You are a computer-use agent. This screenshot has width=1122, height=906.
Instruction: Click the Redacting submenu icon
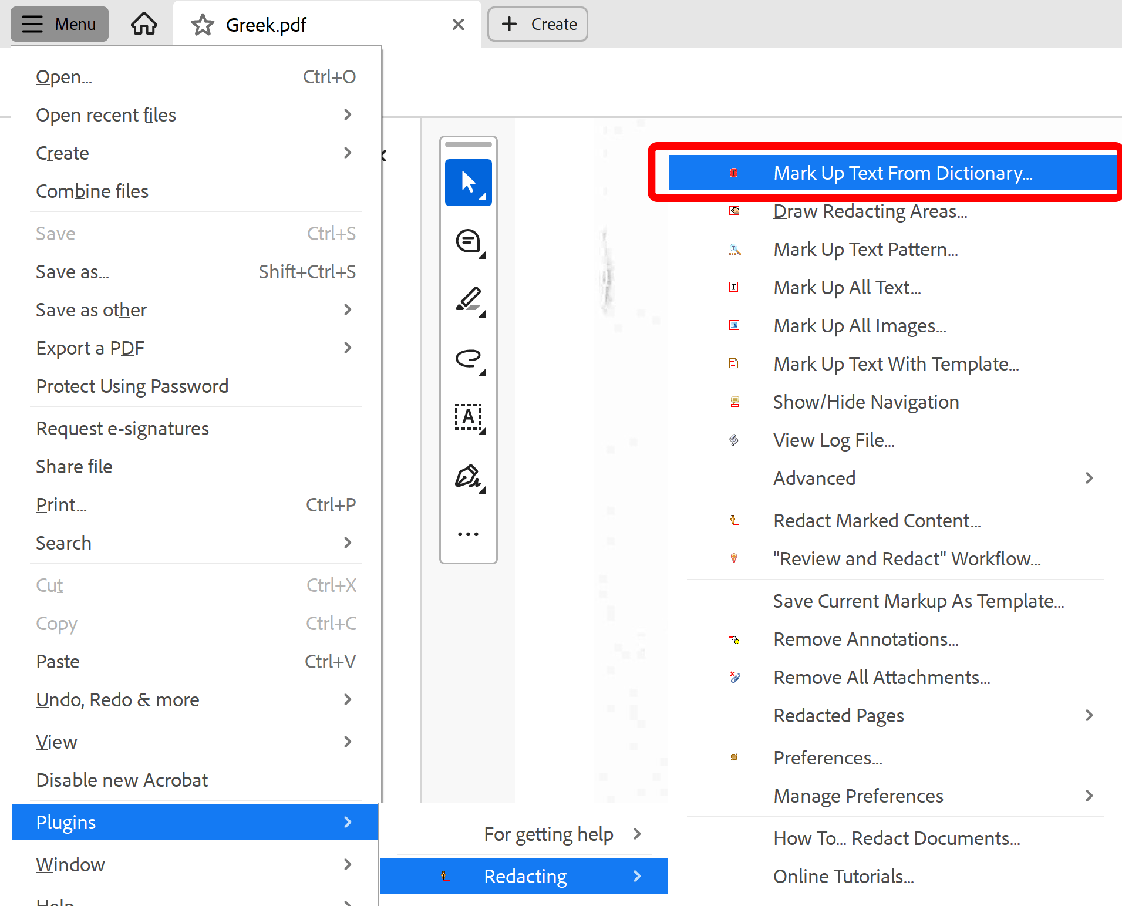pyautogui.click(x=444, y=876)
